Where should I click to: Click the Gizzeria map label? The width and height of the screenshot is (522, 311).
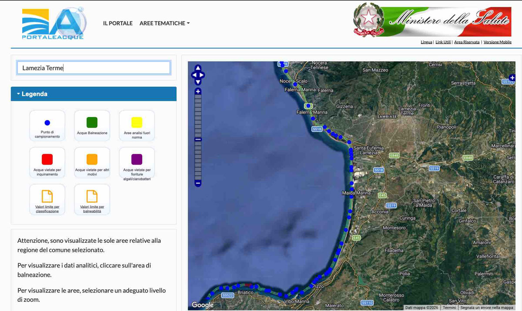point(345,106)
